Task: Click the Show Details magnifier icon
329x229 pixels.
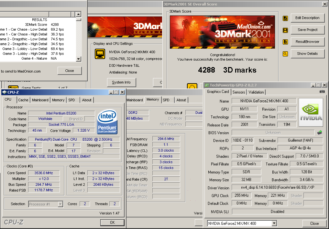Action: (x=285, y=54)
